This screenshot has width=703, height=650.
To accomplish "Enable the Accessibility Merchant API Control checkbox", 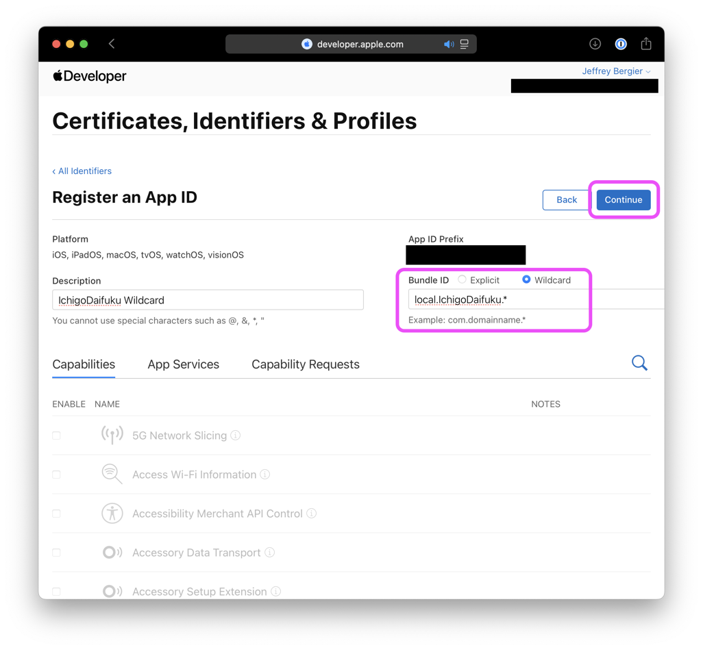I will 57,514.
